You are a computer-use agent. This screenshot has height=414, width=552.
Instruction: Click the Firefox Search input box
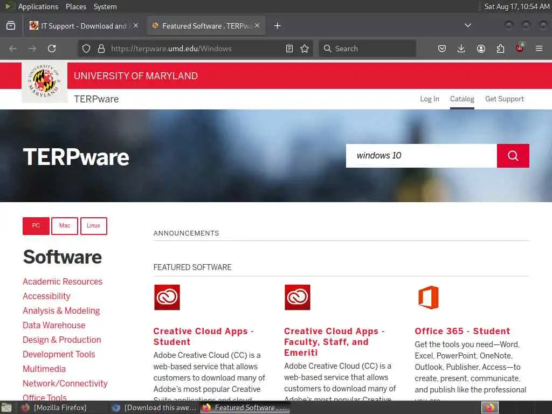click(x=367, y=49)
